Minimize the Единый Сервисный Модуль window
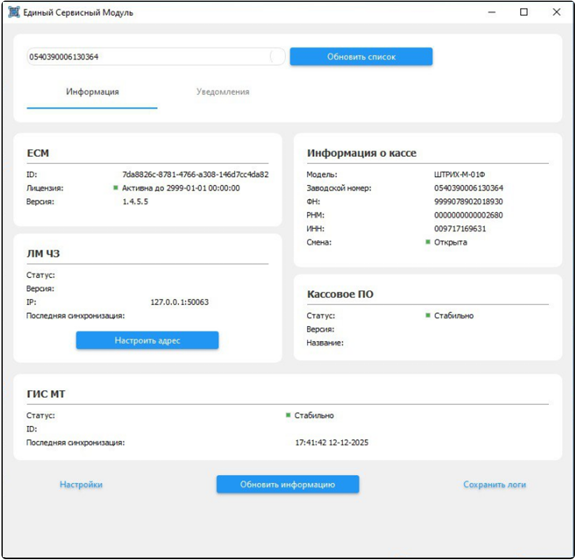575x560 pixels. point(492,12)
